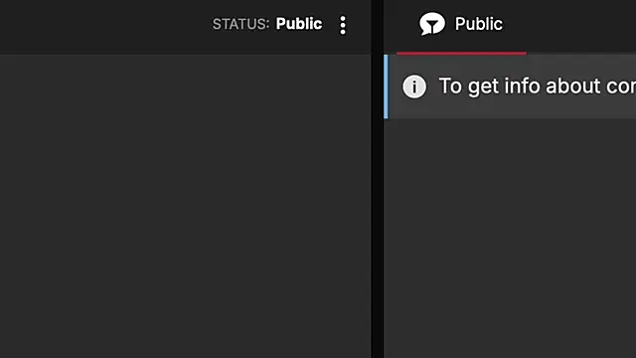
Task: Open the three-dot options menu beside Status
Action: point(343,25)
